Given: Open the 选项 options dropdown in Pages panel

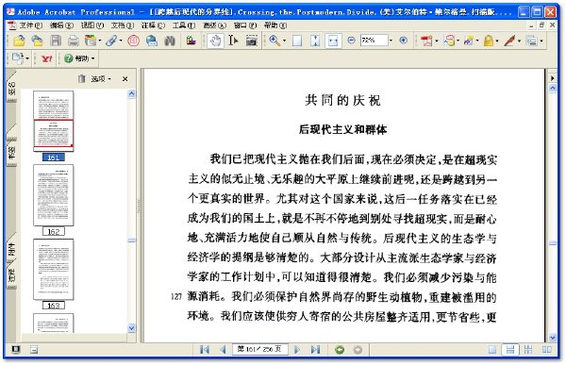Looking at the screenshot, I should (101, 78).
